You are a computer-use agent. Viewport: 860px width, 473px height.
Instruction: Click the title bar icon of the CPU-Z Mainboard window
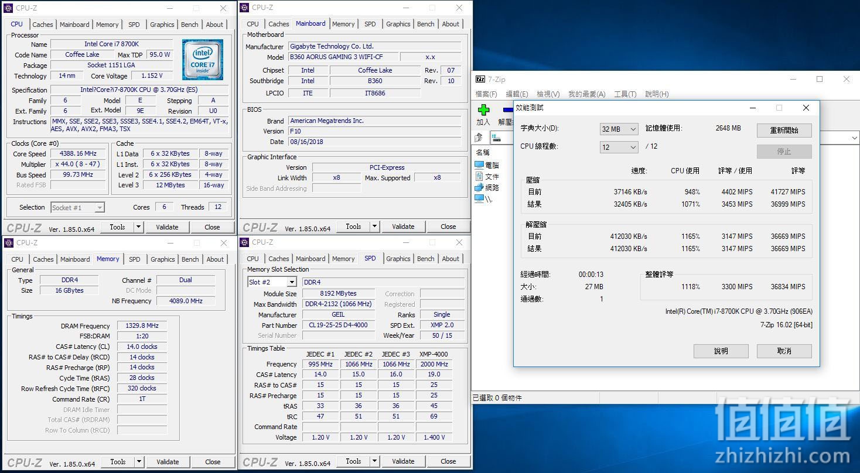pyautogui.click(x=245, y=8)
